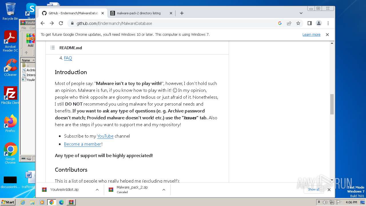Open the File menu in WinRAR window

(x=24, y=28)
